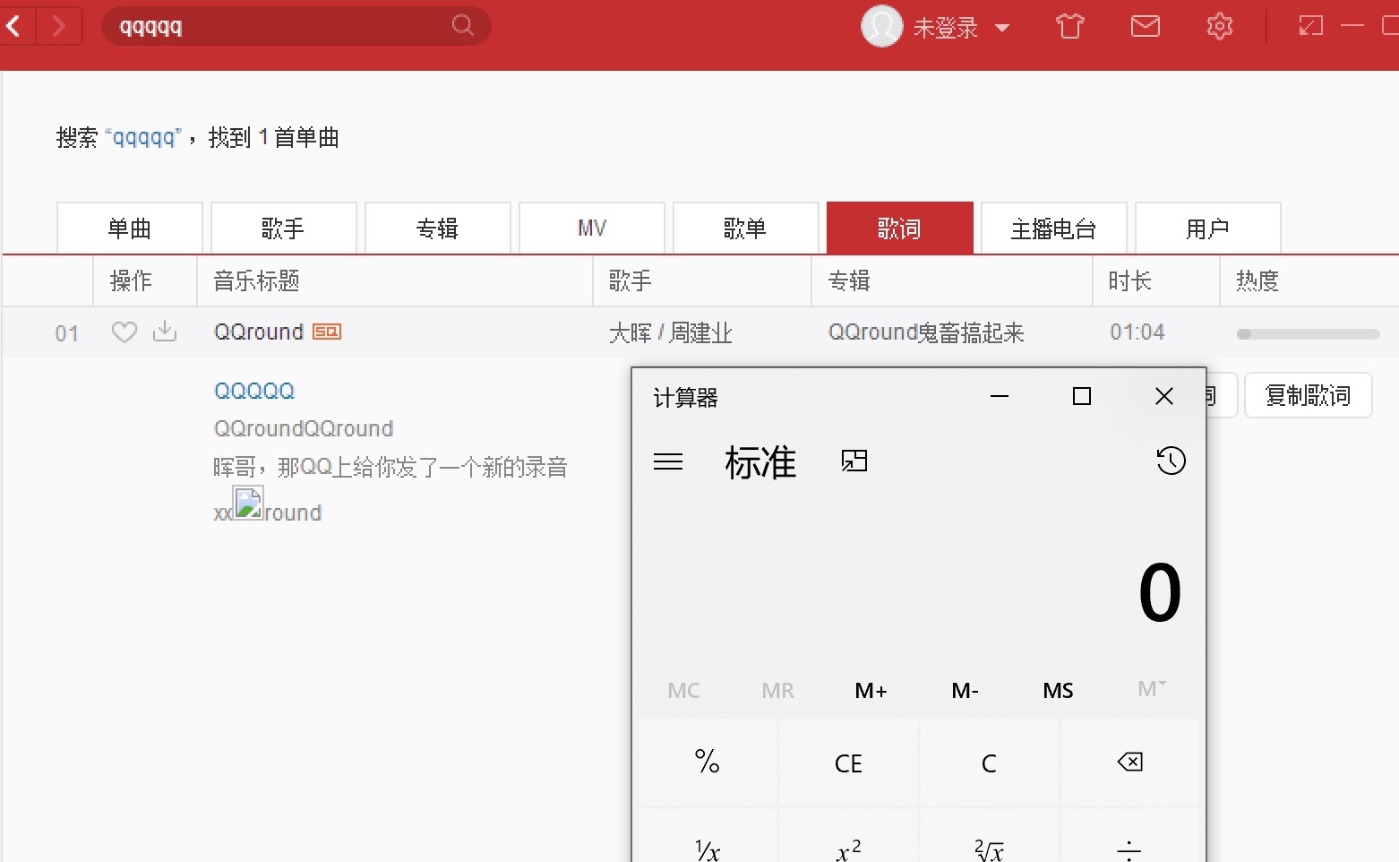Screen dimensions: 1399x862
Task: Click the popularity bar of QQround
Action: [x=1308, y=334]
